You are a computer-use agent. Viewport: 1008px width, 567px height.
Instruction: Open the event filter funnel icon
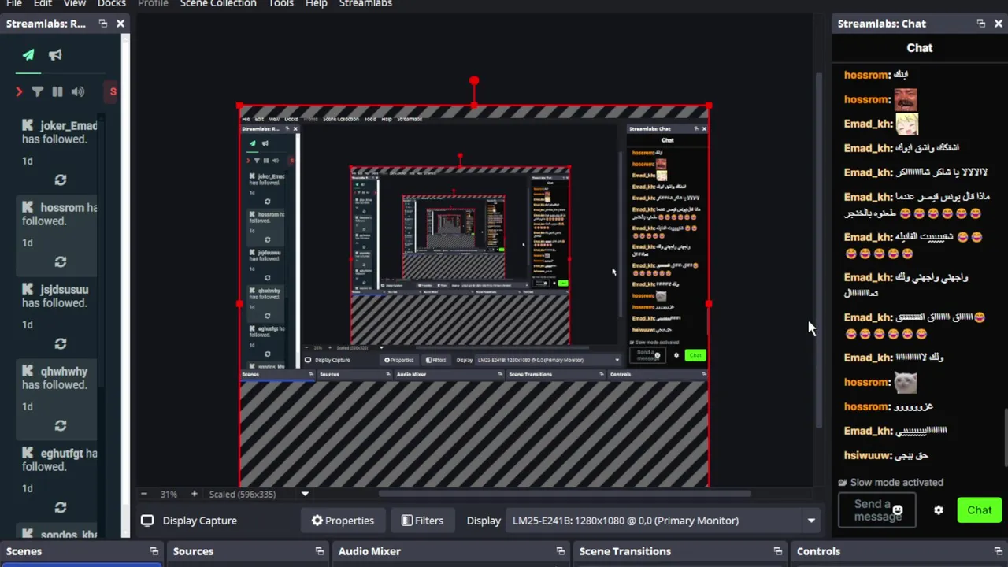click(x=37, y=92)
